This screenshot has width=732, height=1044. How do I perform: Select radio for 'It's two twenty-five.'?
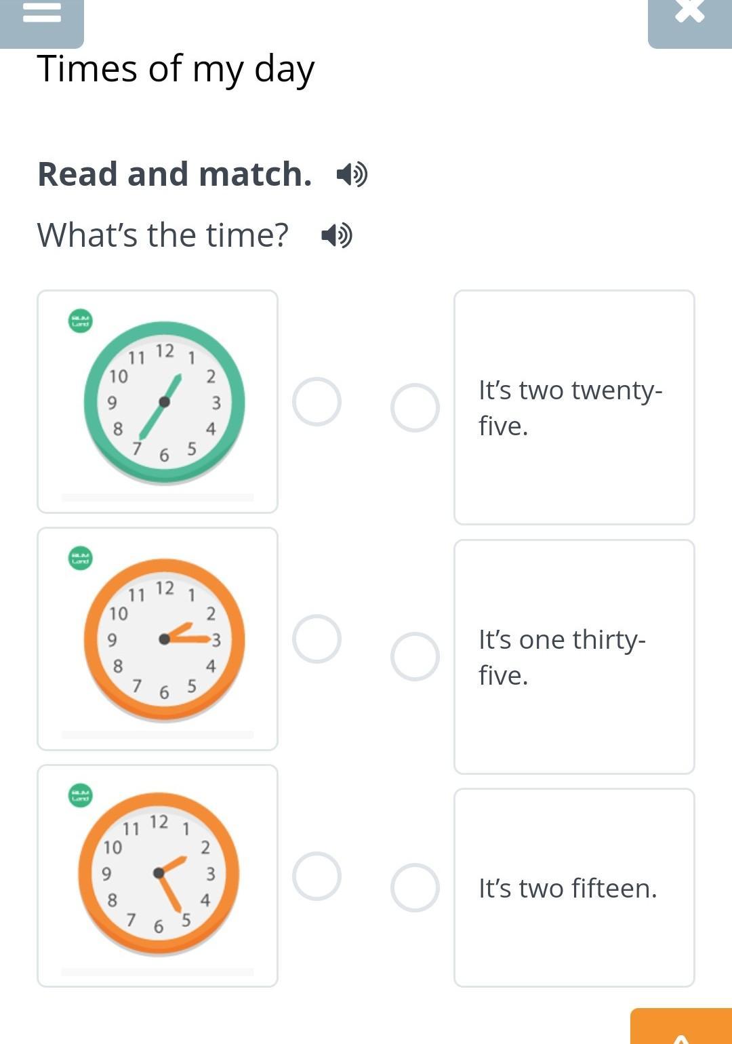[415, 407]
